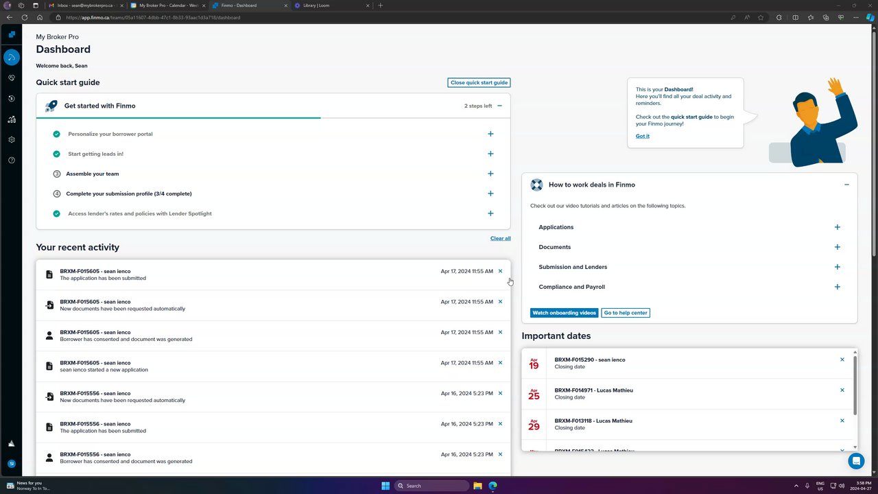
Task: Click the Watch onboarding videos button
Action: pyautogui.click(x=565, y=313)
